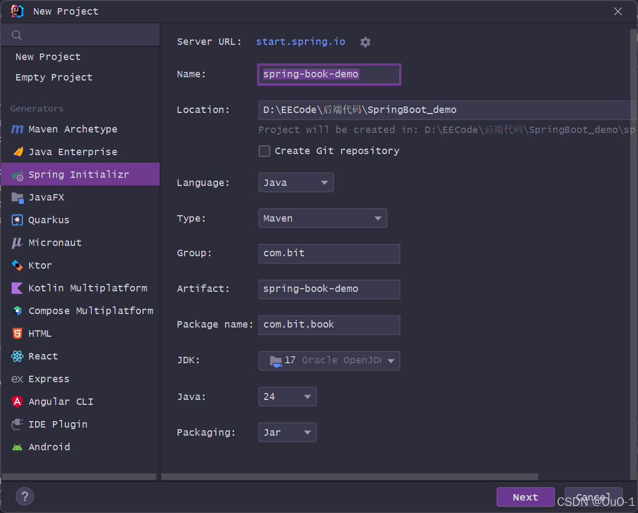
Task: Click the Angular CLI logo icon
Action: click(17, 402)
